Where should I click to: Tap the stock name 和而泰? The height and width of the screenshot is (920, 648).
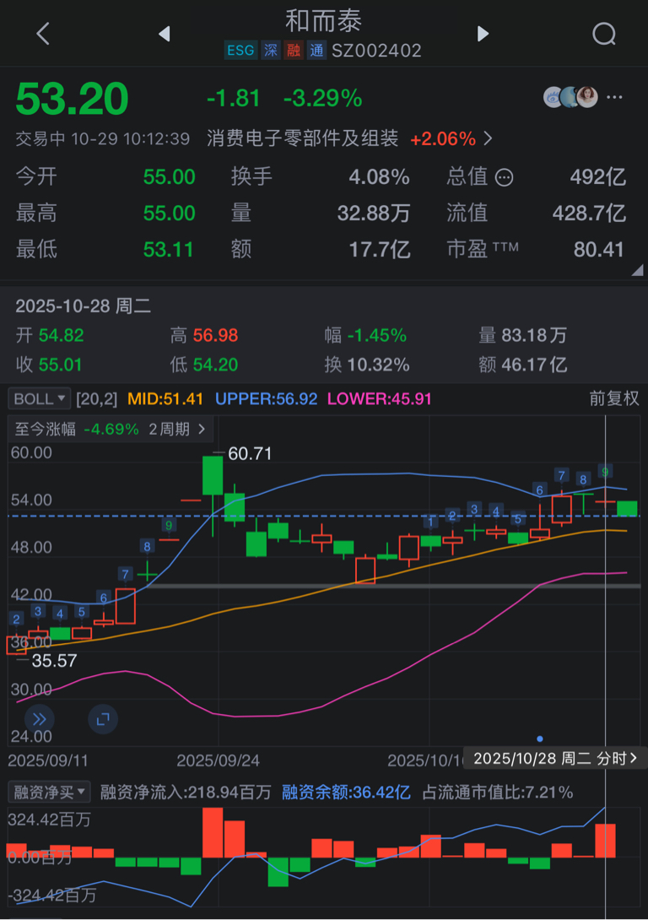[x=324, y=21]
